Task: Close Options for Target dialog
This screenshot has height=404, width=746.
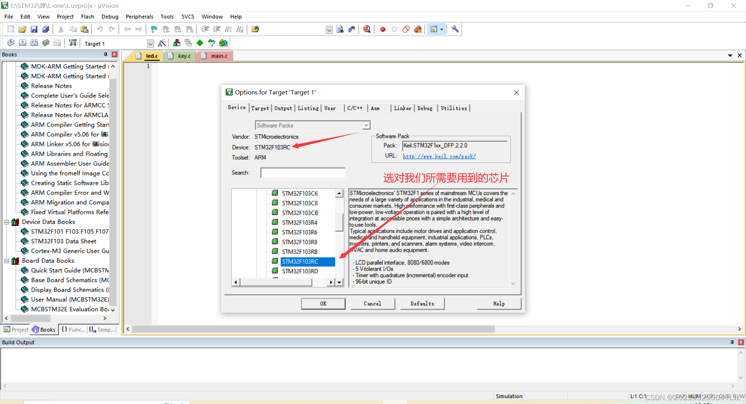Action: coord(516,92)
